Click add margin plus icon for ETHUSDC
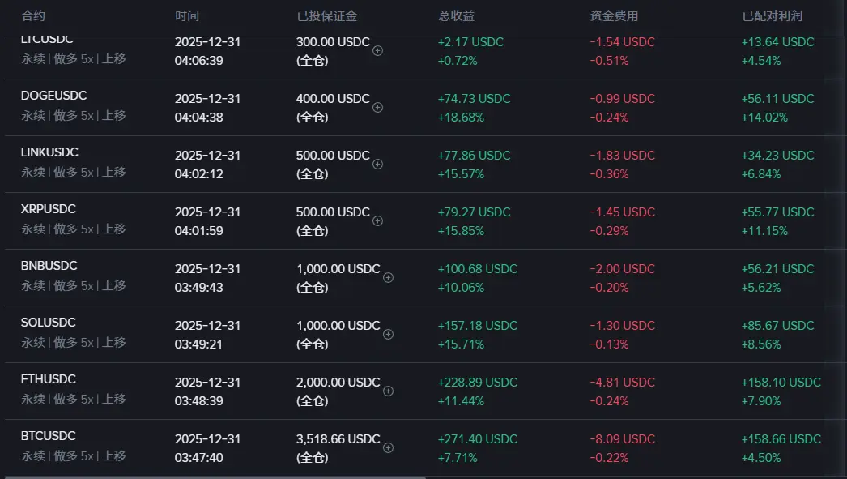The height and width of the screenshot is (479, 847). pyautogui.click(x=388, y=391)
